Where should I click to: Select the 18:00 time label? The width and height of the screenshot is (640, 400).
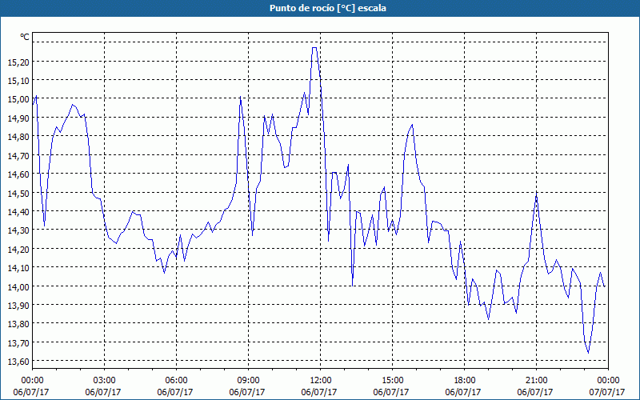pyautogui.click(x=464, y=381)
